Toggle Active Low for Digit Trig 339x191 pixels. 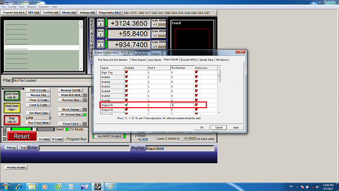[197, 72]
